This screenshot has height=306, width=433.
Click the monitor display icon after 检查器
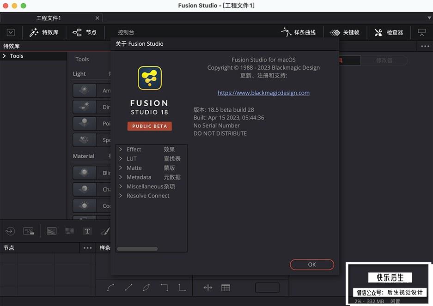[421, 32]
